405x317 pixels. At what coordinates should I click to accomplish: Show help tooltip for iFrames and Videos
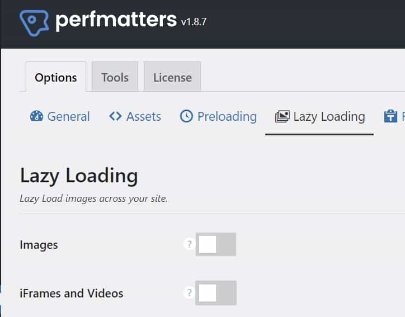pos(189,293)
